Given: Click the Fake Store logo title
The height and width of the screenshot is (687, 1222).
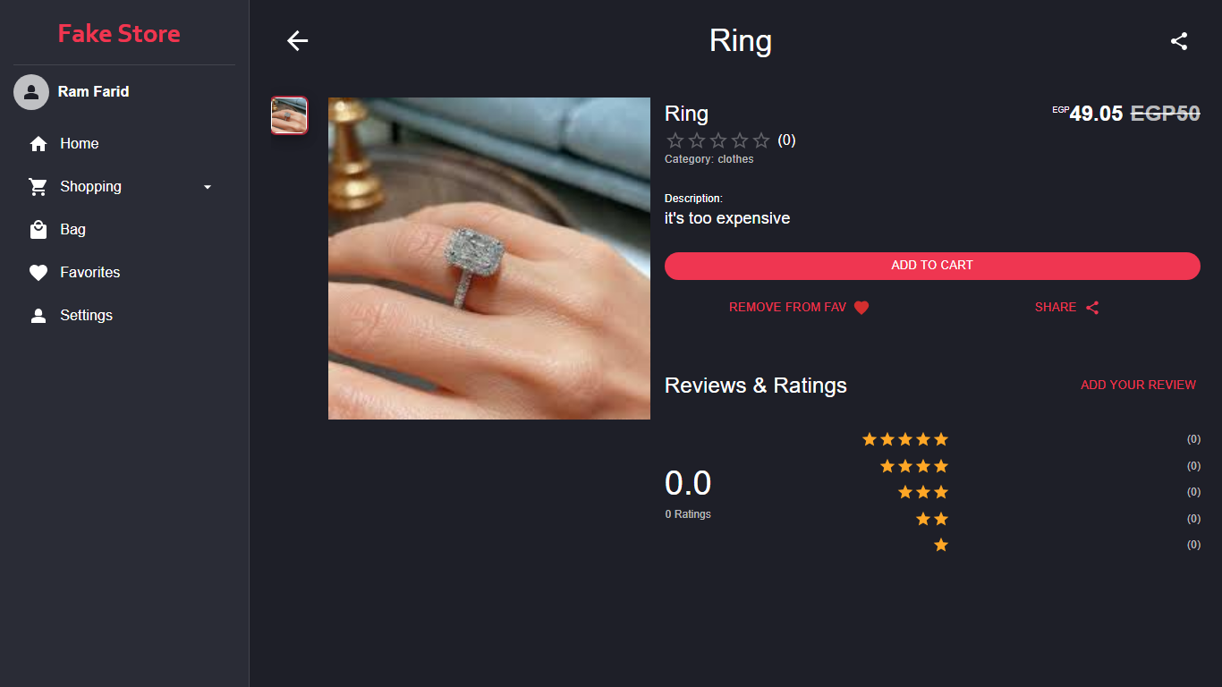Looking at the screenshot, I should point(119,34).
